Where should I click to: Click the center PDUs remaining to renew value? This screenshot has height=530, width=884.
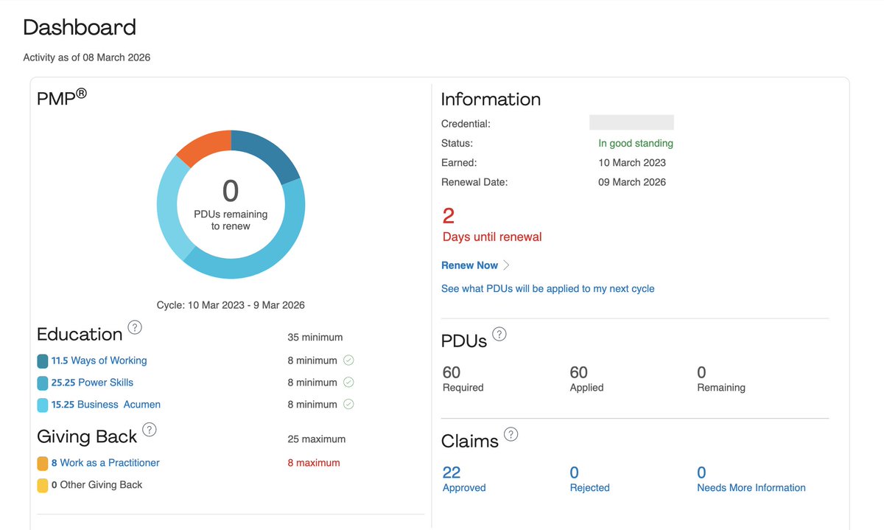point(231,191)
